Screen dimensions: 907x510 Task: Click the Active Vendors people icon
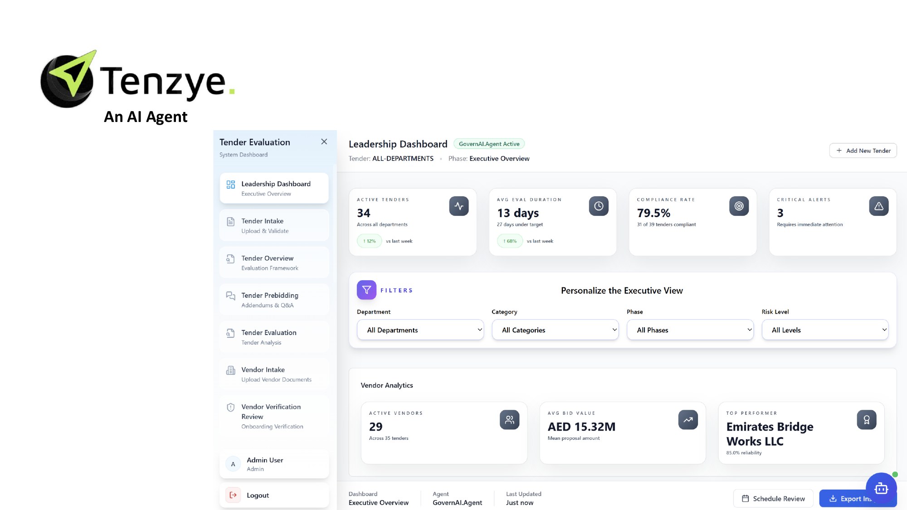[x=509, y=420]
